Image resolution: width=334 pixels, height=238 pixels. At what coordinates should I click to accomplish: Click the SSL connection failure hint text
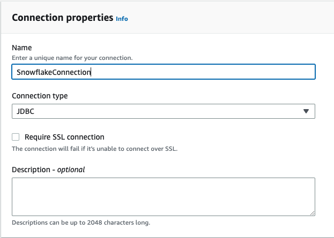pyautogui.click(x=94, y=149)
